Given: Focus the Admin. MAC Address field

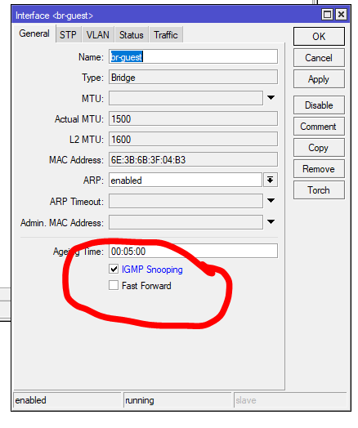Looking at the screenshot, I should tap(186, 222).
